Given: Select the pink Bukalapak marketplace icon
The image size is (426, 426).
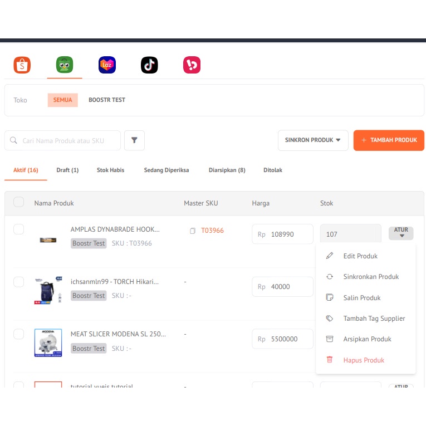Looking at the screenshot, I should tap(192, 65).
